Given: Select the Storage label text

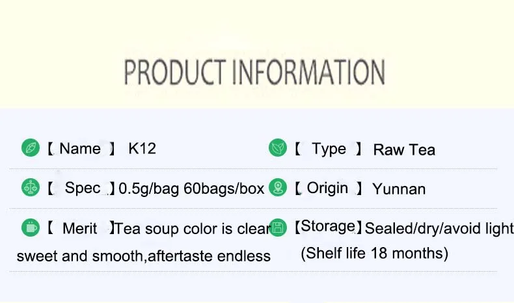Looking at the screenshot, I should coord(327,227).
